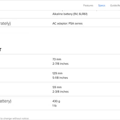Click the '430 g' weight value

pos(56,101)
